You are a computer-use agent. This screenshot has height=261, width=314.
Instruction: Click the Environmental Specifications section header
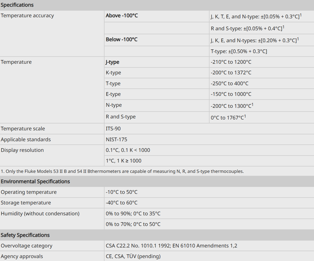pos(35,181)
